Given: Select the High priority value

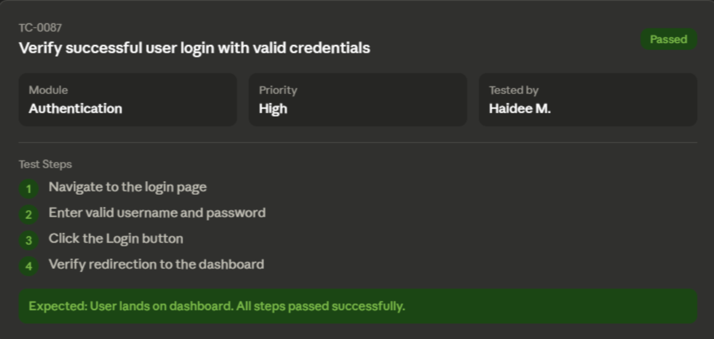Looking at the screenshot, I should 273,109.
